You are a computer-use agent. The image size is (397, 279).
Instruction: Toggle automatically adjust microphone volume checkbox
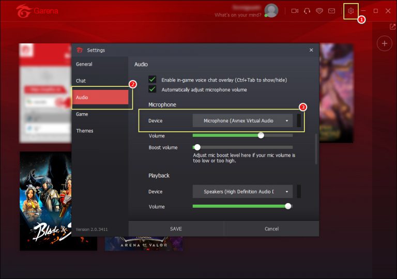point(152,89)
